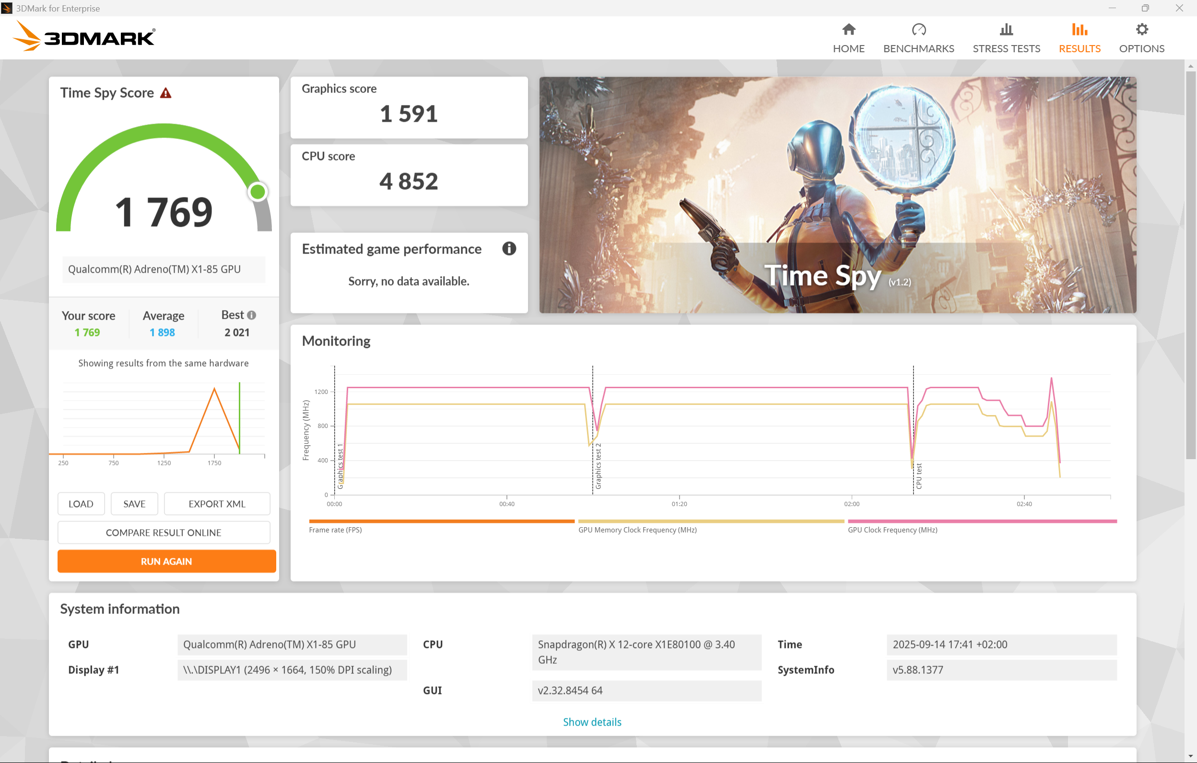Viewport: 1197px width, 763px height.
Task: Click Compare Result Online
Action: click(x=164, y=532)
